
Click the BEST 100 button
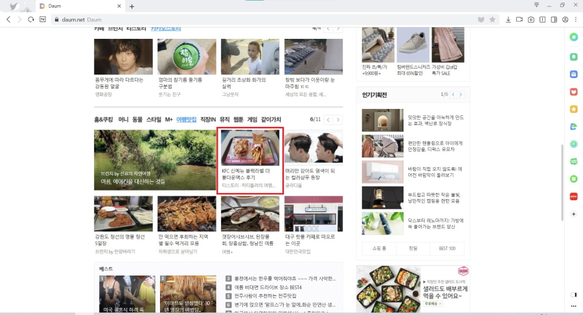tap(447, 248)
